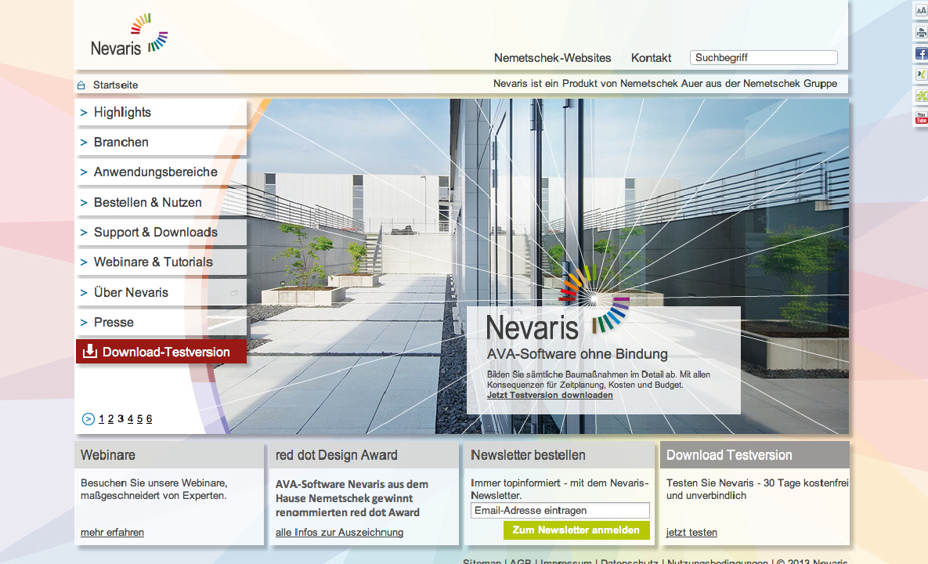Click the Webinare card heading
Screen dimensions: 928x564
click(108, 455)
